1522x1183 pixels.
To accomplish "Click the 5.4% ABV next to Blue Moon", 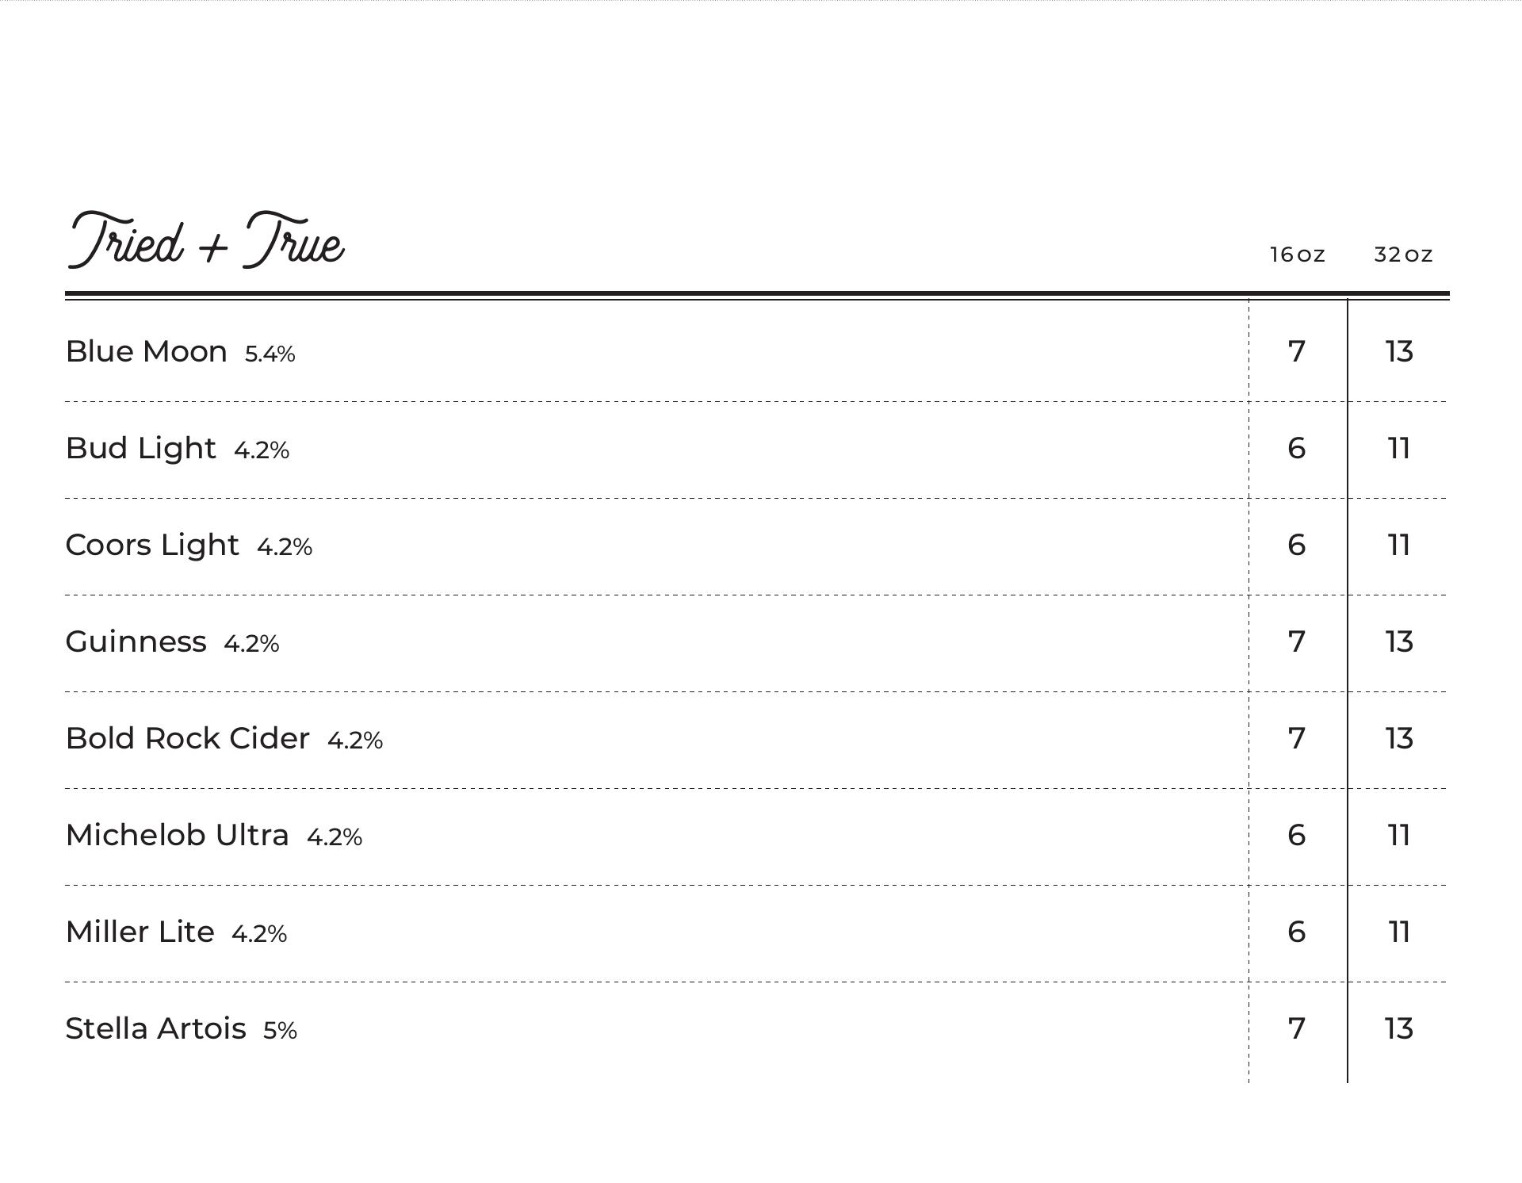I will pos(270,354).
